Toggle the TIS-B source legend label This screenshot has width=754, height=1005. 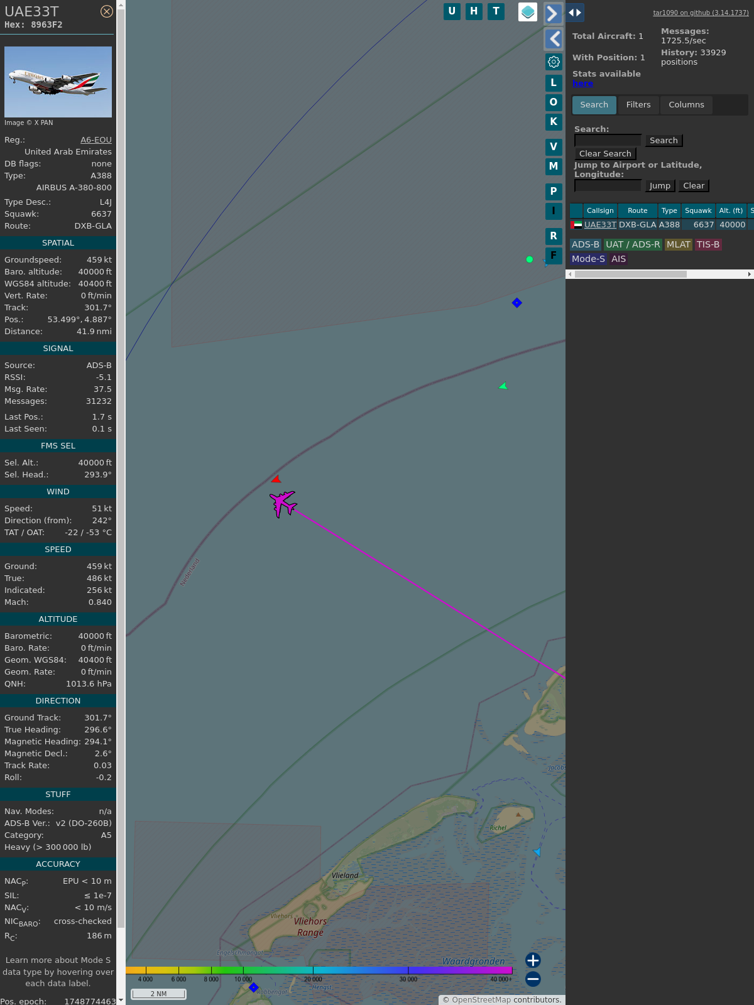708,245
